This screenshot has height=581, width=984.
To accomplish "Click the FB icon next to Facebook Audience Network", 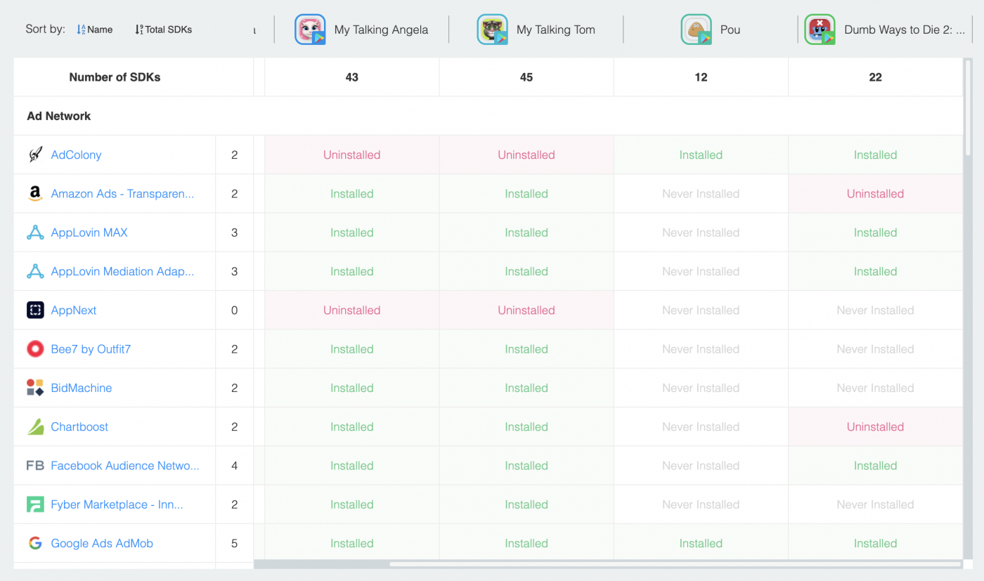I will (x=34, y=465).
